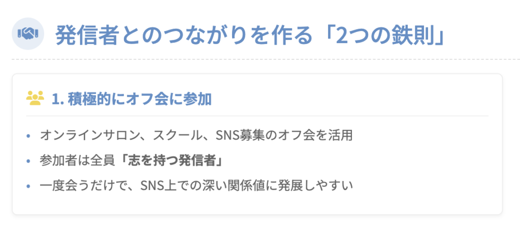
Task: Click the handshake icon beside the title
Action: (x=28, y=33)
